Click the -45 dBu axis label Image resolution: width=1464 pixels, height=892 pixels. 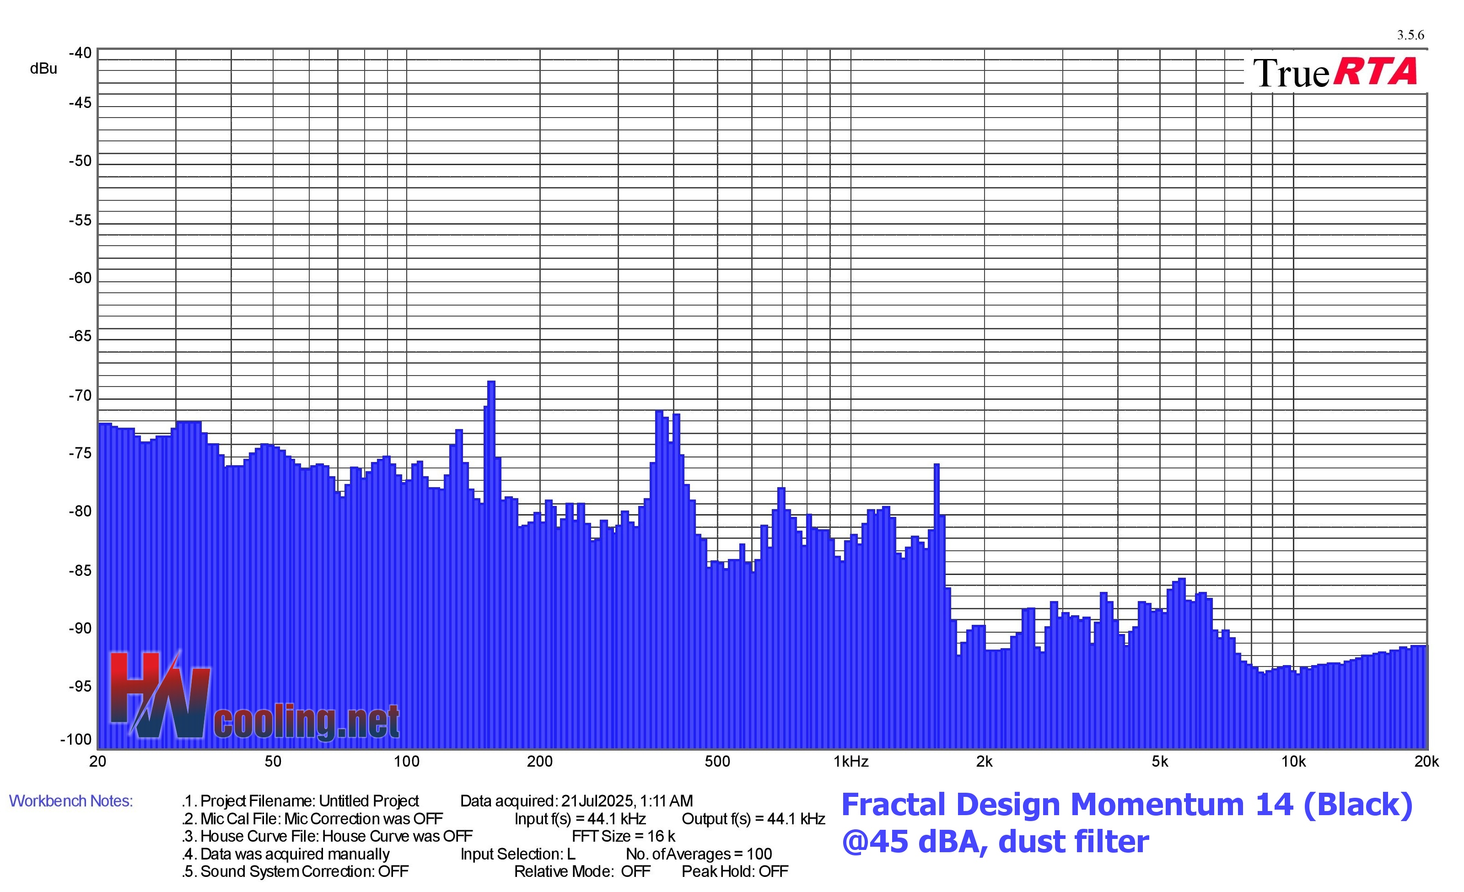point(80,103)
